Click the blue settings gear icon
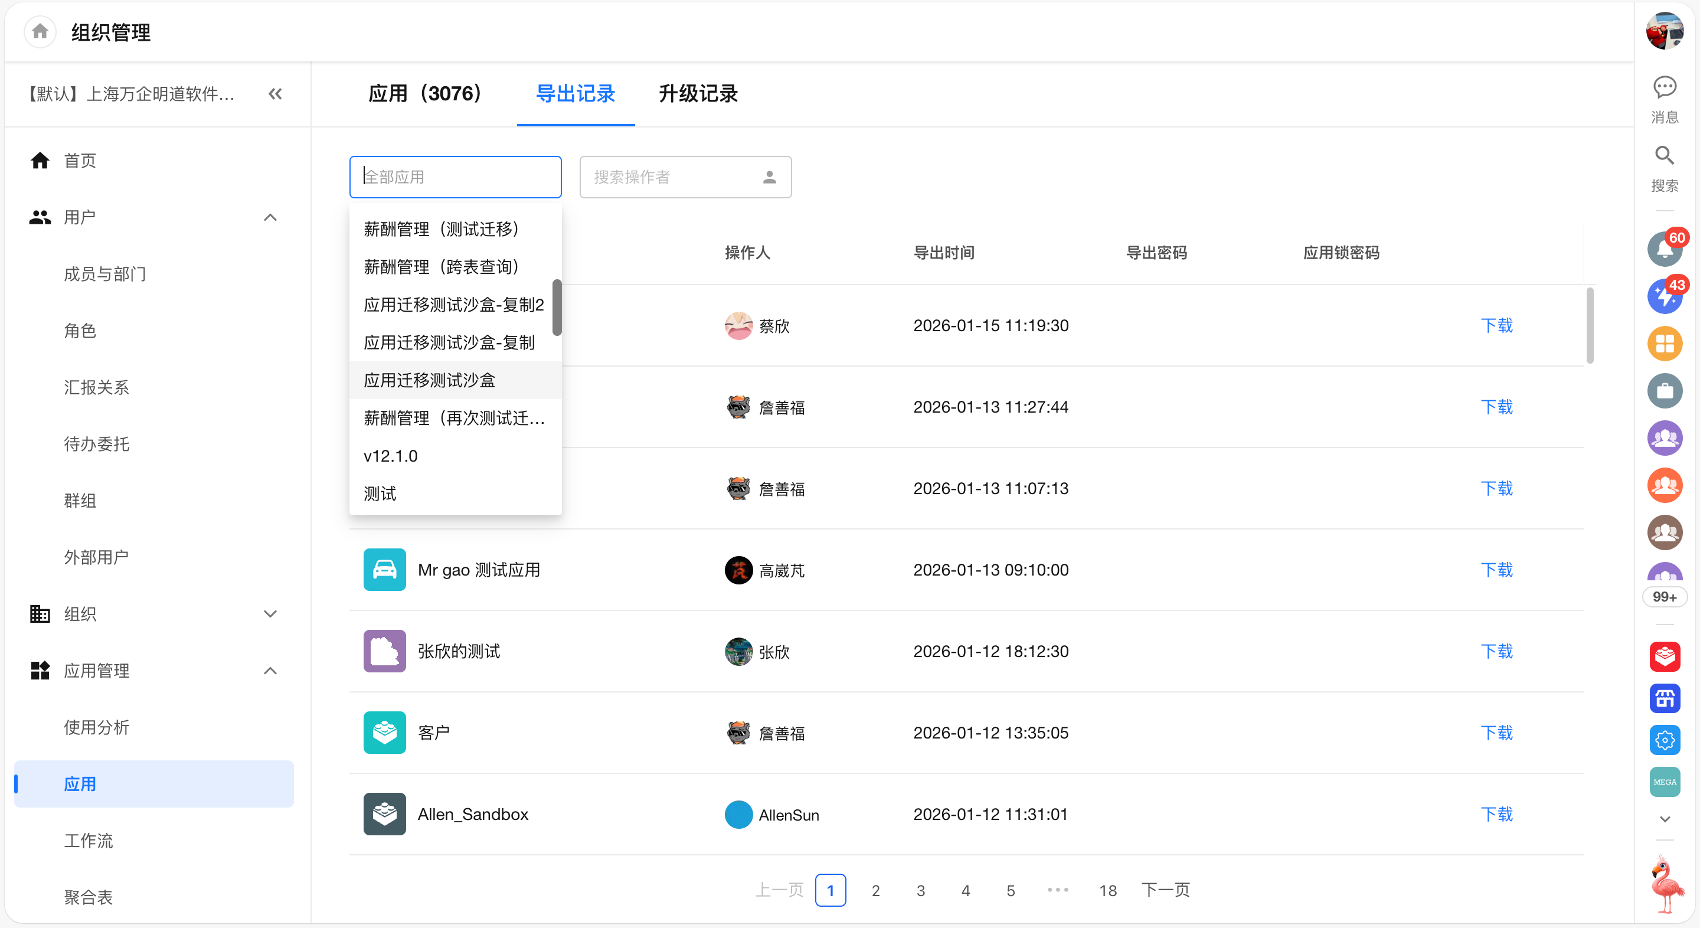The image size is (1700, 928). click(1664, 740)
